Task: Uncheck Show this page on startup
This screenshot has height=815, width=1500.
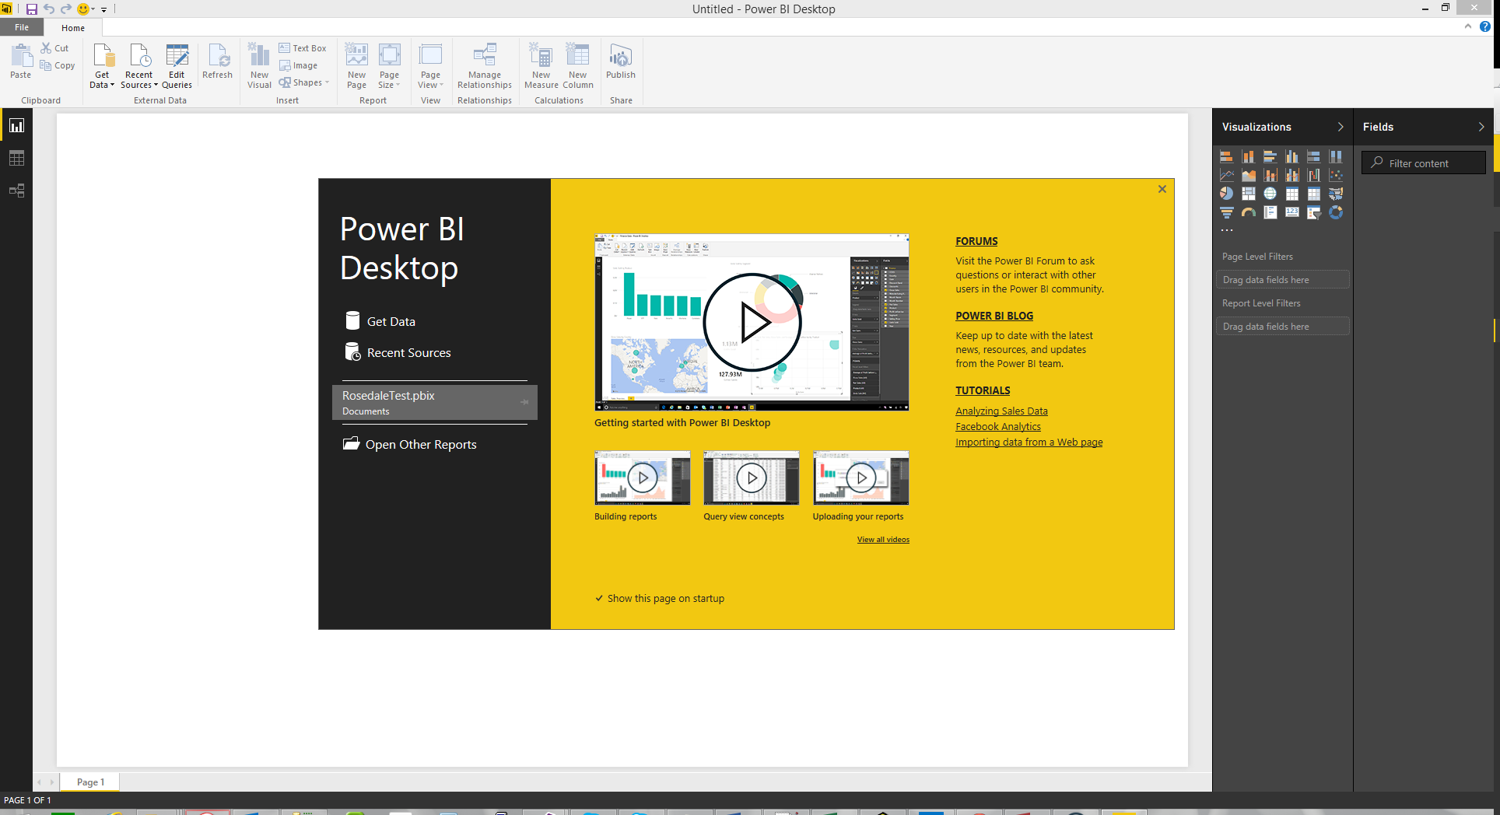Action: pyautogui.click(x=599, y=598)
